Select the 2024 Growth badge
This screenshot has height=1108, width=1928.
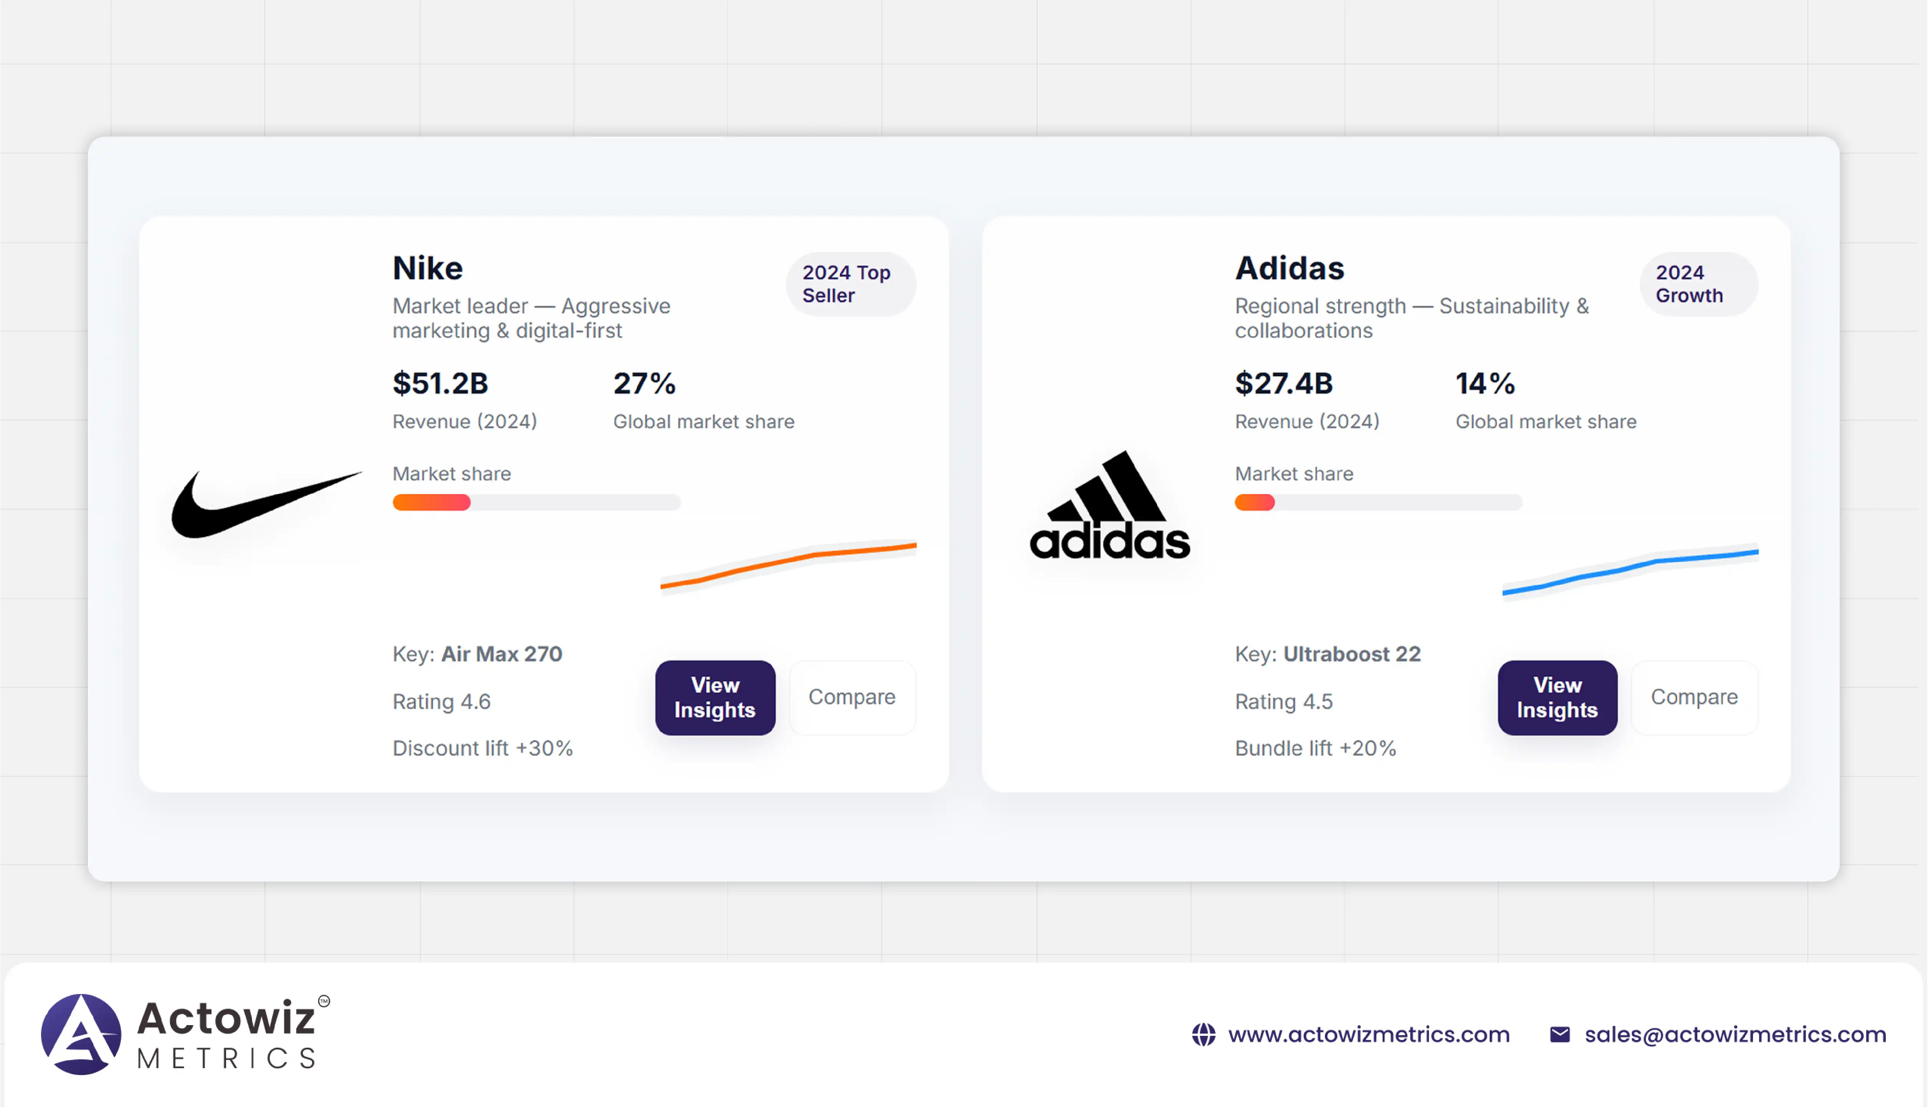(x=1697, y=284)
